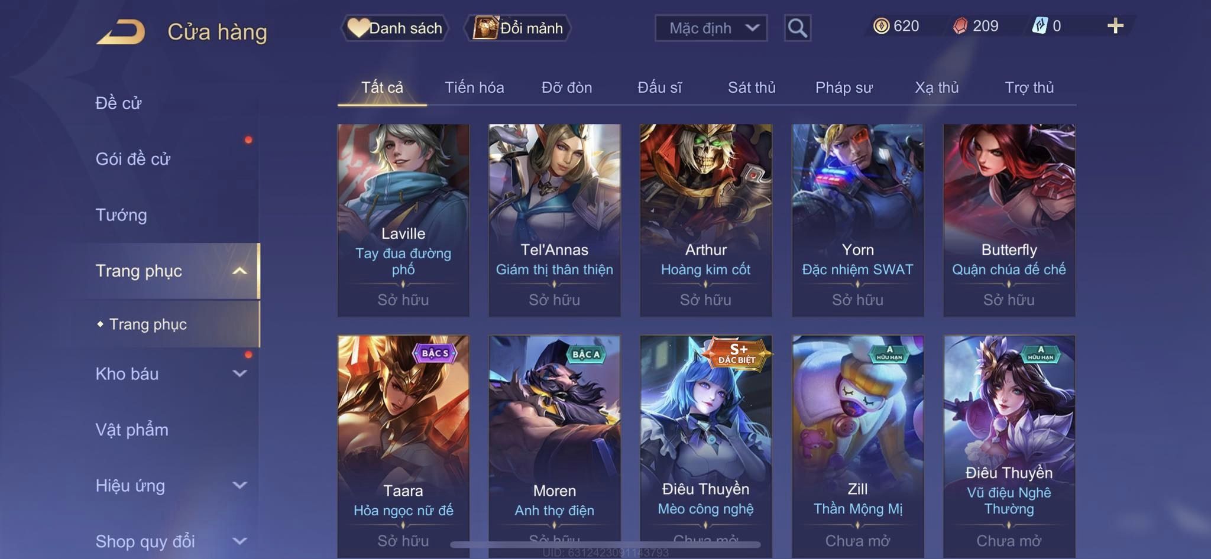Open Tướng in the sidebar
1211x559 pixels.
121,215
